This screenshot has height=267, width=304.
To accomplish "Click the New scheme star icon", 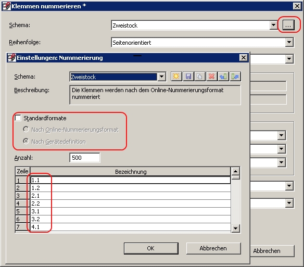I will [x=176, y=76].
